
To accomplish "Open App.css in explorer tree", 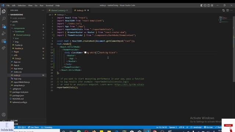I will point(17,62).
